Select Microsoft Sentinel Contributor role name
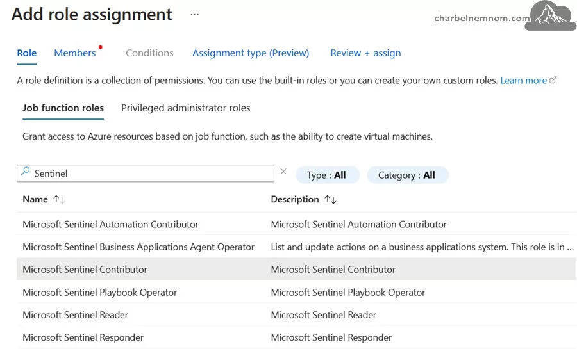The width and height of the screenshot is (577, 349). [x=85, y=270]
